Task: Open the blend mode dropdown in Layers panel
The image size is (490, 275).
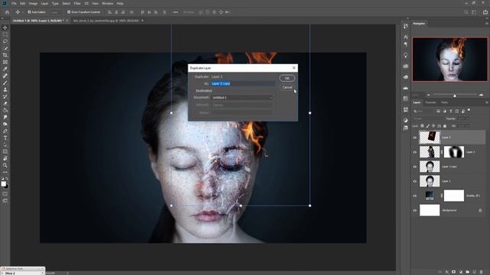Action: (x=428, y=119)
